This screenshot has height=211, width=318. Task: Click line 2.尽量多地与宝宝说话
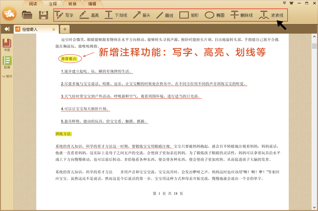pyautogui.click(x=154, y=84)
